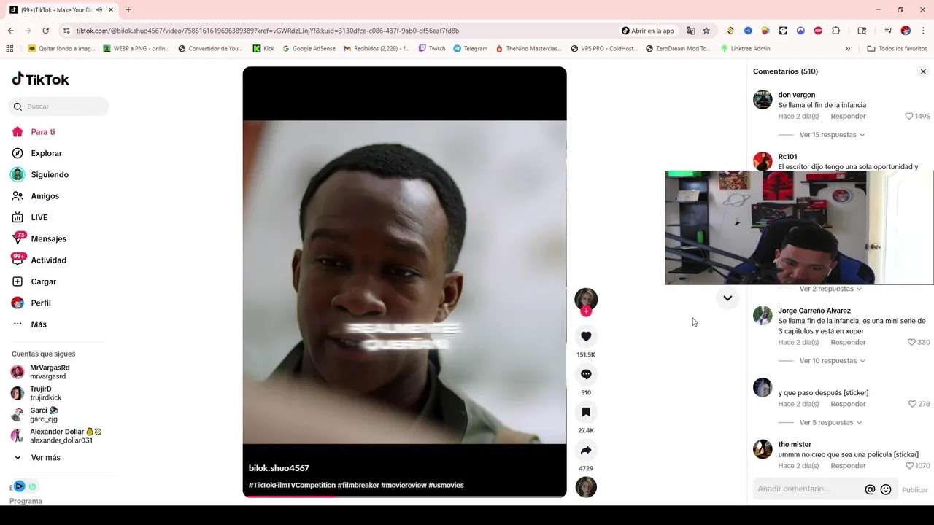The image size is (934, 525).
Task: Open the sound disc thumbnail
Action: click(x=586, y=487)
